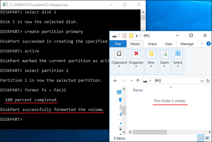Click the diskpart window title bar icon

5,5
